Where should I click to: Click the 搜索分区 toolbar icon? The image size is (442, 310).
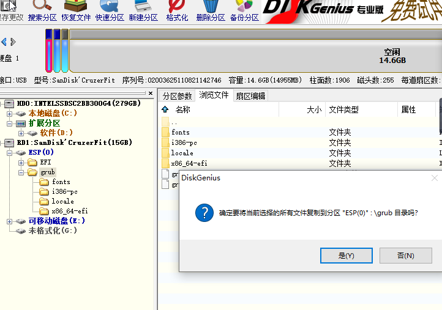42,11
